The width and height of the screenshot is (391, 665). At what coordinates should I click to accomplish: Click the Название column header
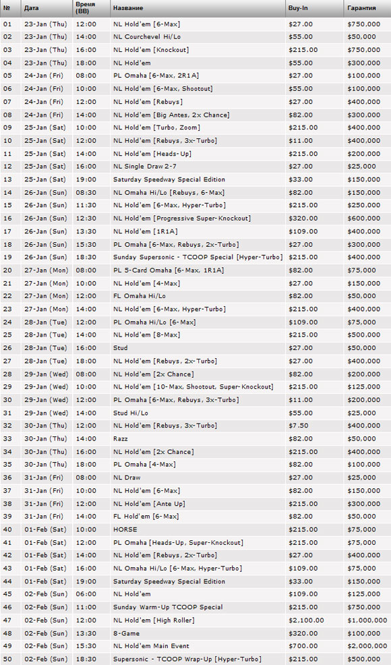[128, 8]
